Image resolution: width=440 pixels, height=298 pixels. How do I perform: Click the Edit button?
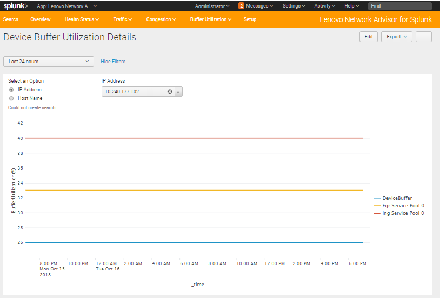click(x=369, y=37)
